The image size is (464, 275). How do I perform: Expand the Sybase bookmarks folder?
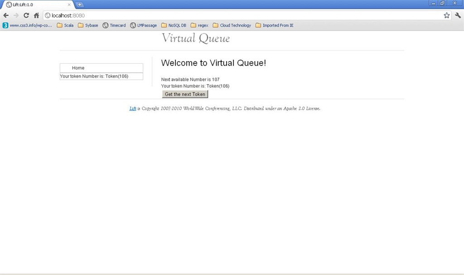88,25
